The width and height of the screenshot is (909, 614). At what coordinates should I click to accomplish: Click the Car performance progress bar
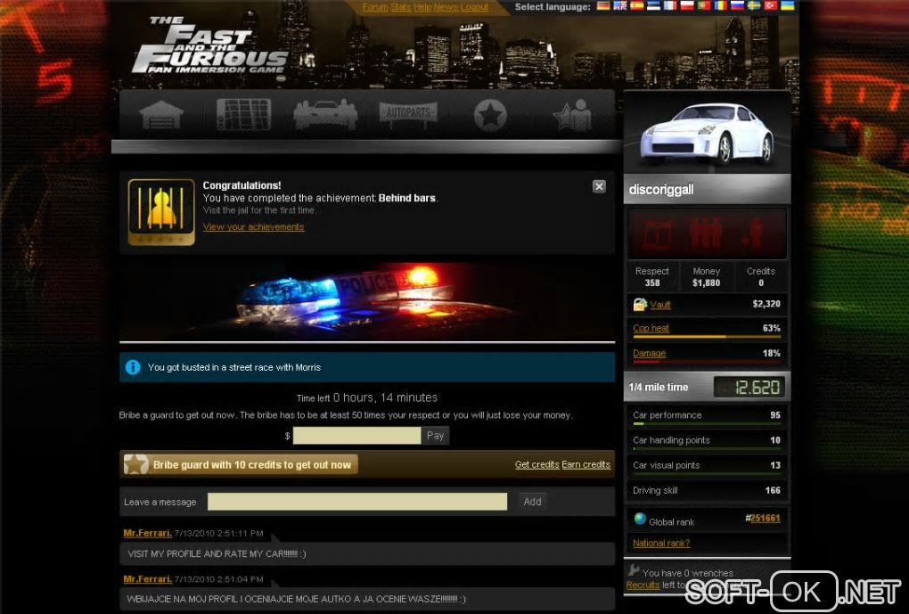coord(707,424)
